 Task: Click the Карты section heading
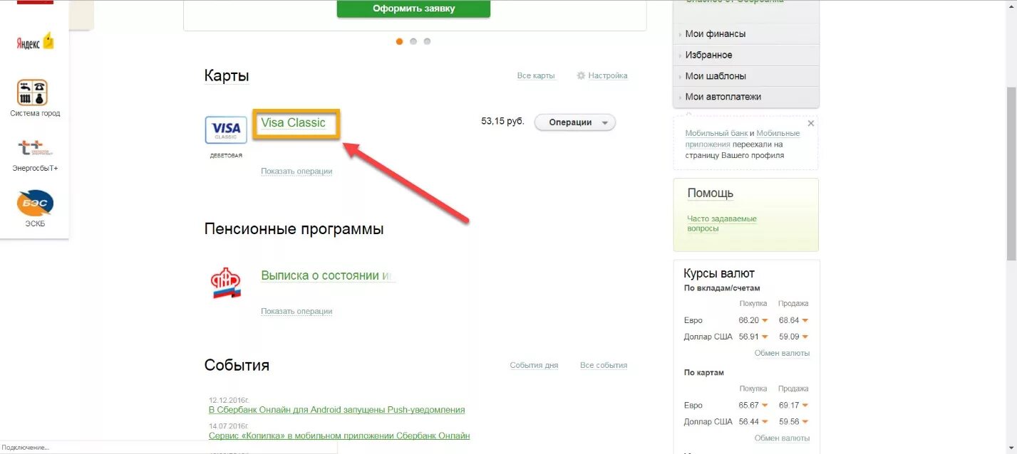click(227, 75)
